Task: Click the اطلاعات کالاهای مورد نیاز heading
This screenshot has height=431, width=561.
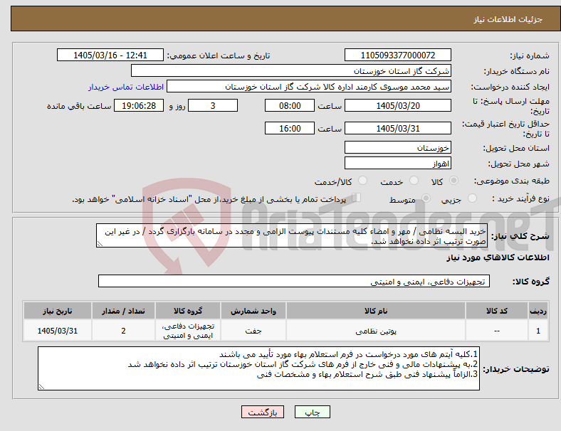Action: 498,257
